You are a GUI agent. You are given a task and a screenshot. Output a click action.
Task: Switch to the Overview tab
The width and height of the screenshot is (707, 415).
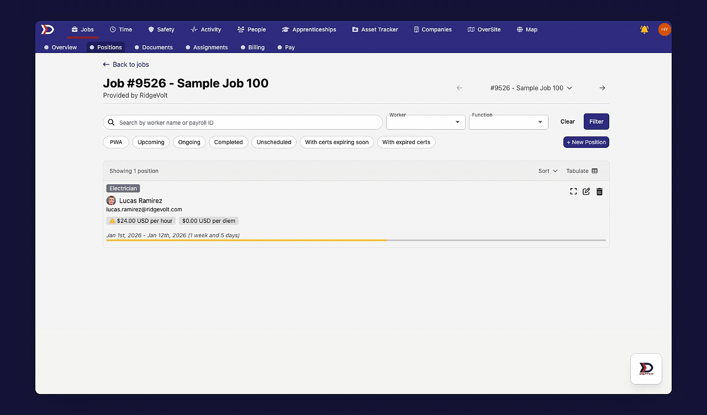pyautogui.click(x=61, y=47)
